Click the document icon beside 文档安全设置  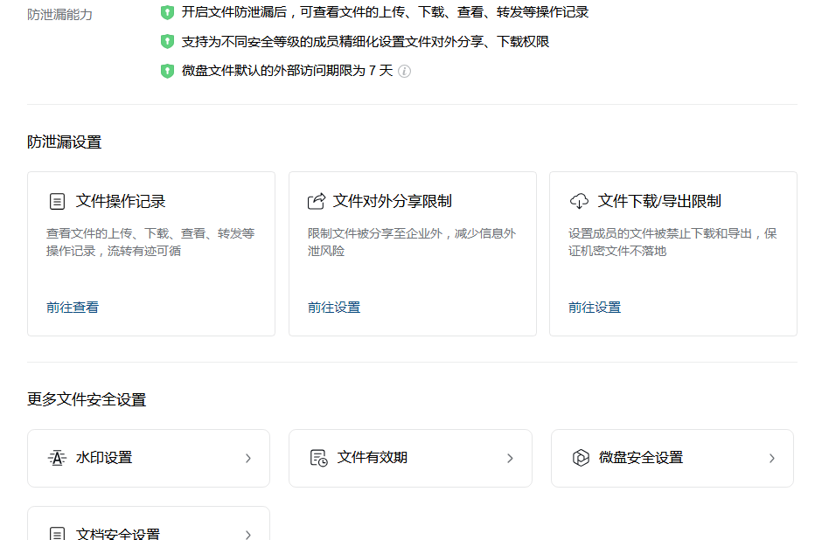click(58, 531)
